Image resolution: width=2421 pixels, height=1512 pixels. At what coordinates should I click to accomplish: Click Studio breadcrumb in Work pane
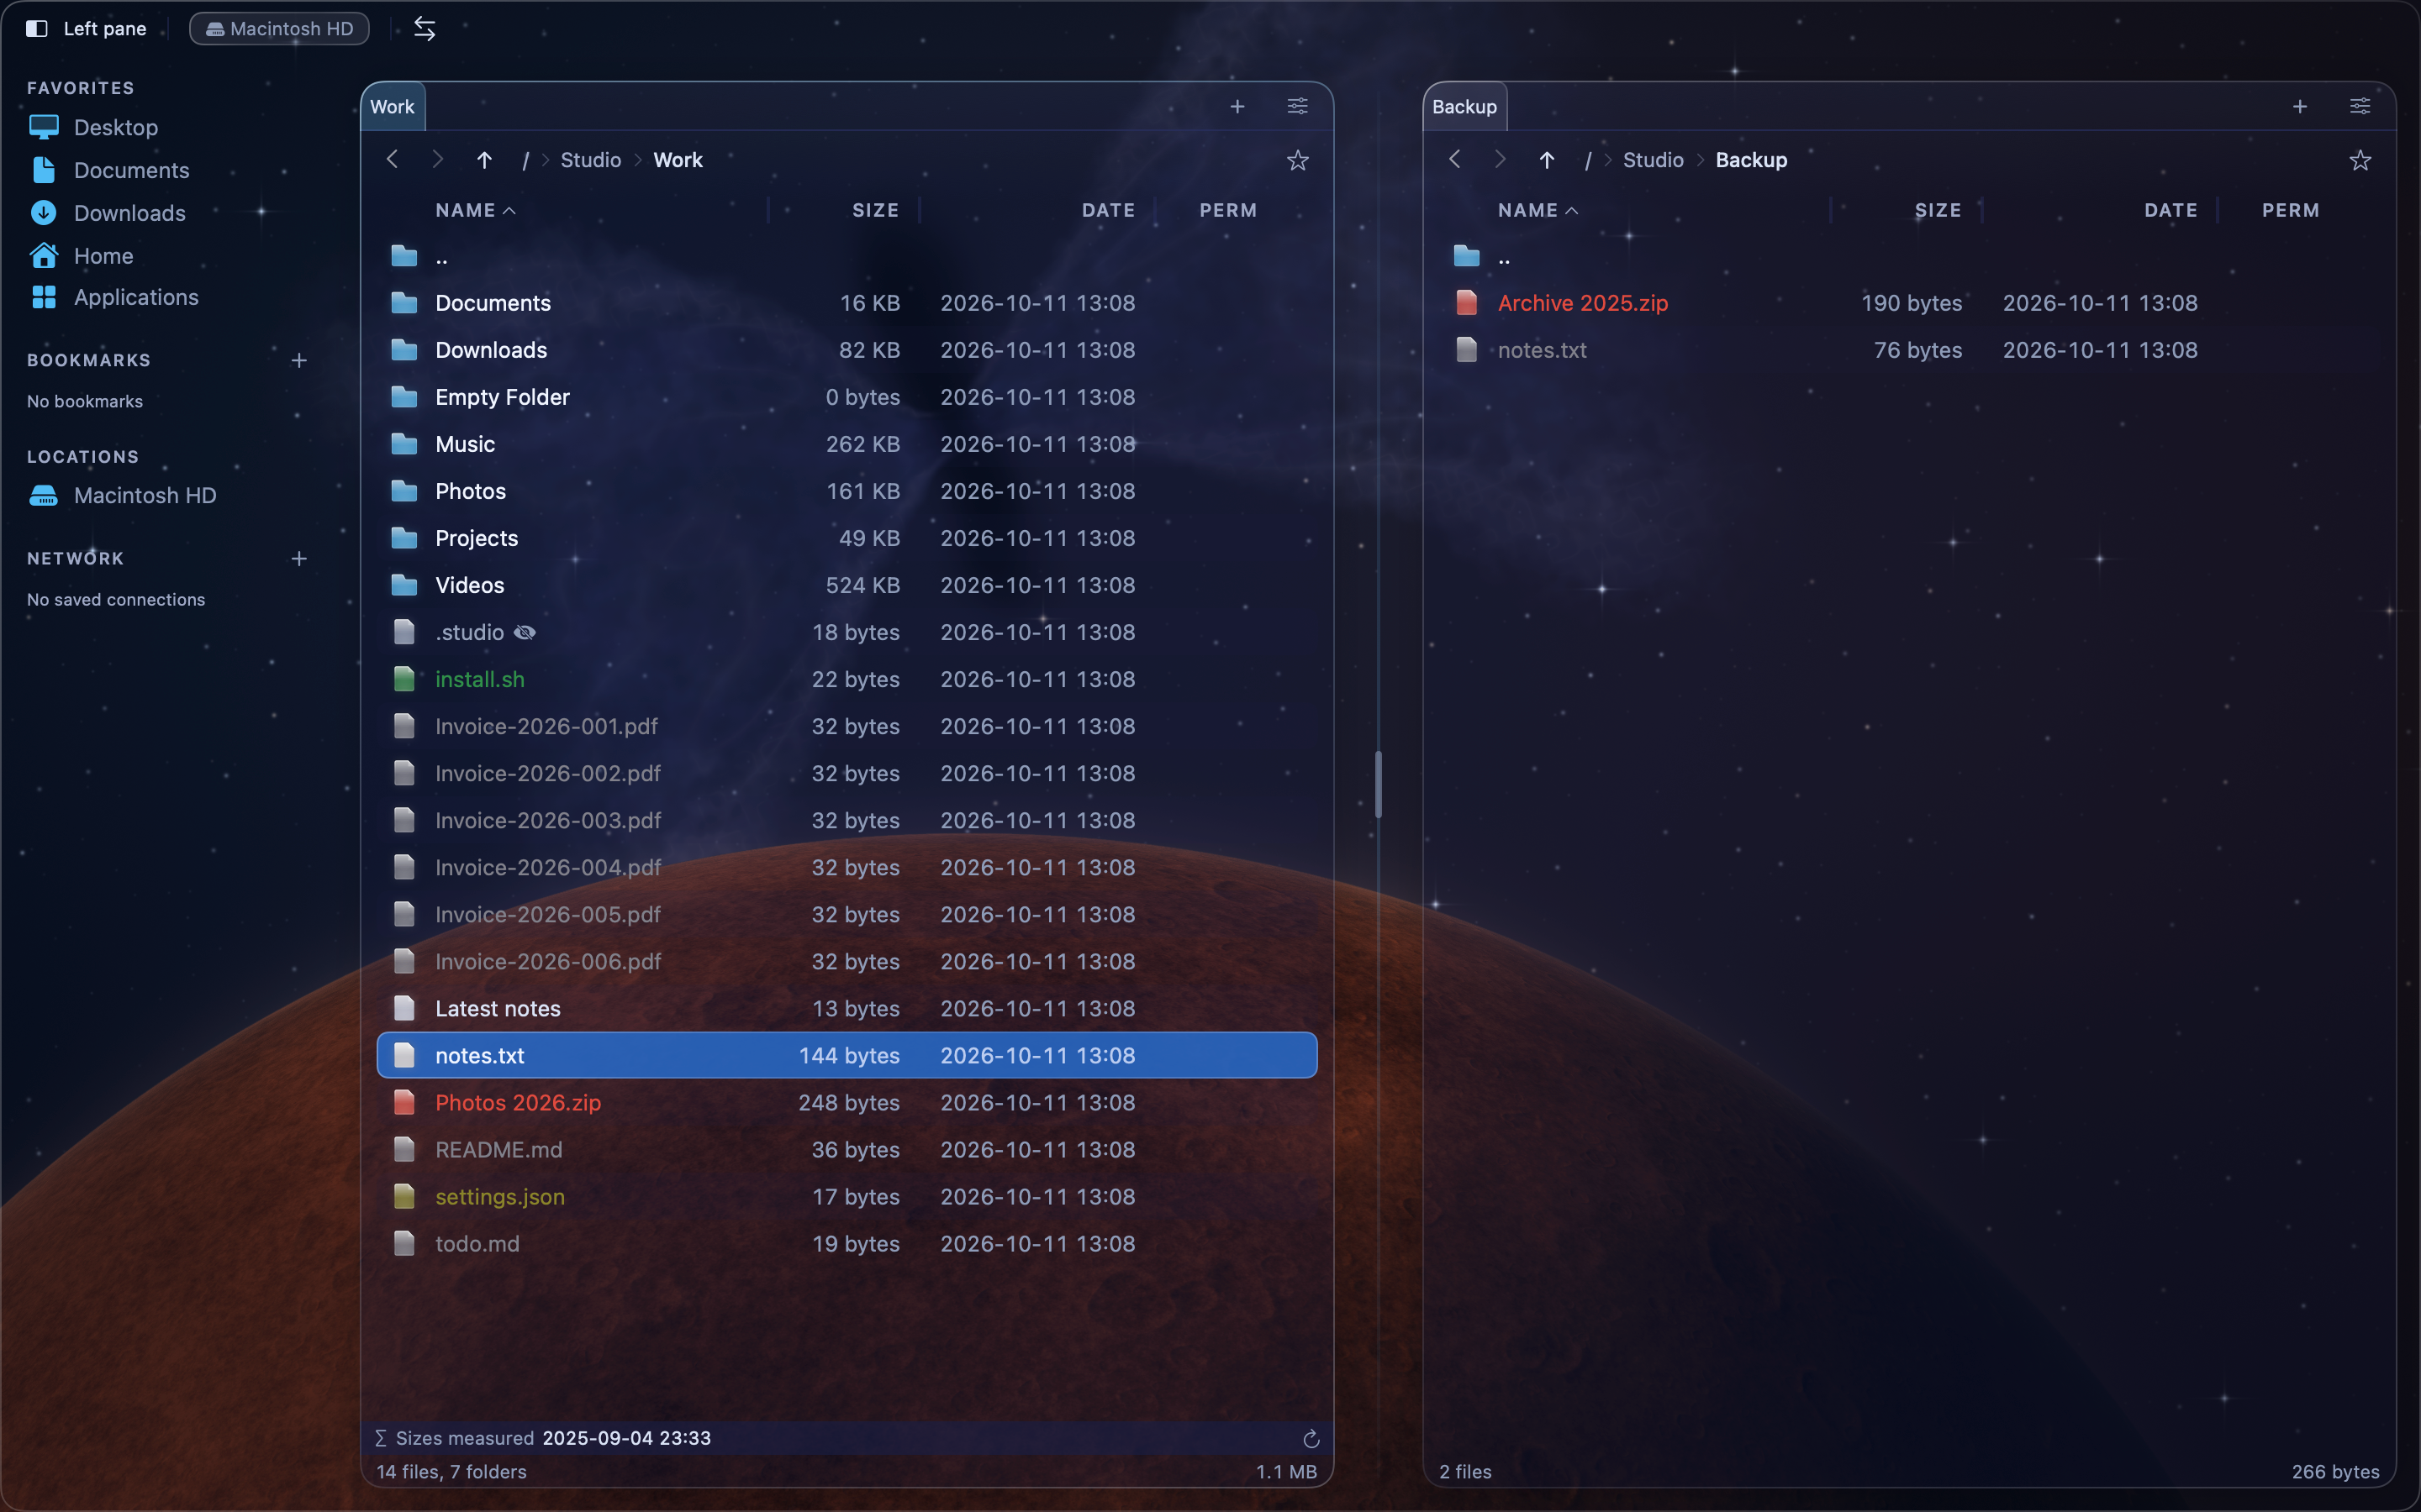click(x=590, y=160)
